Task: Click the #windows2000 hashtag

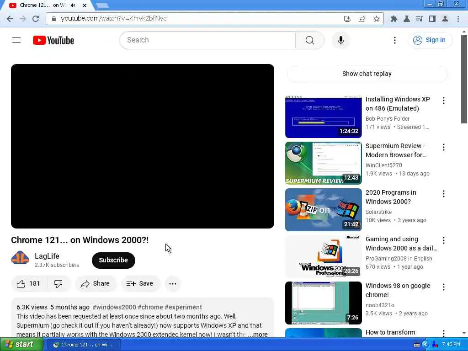Action: pyautogui.click(x=114, y=307)
